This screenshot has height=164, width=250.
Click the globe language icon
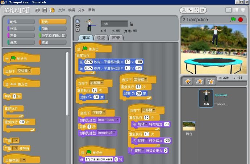[37, 10]
